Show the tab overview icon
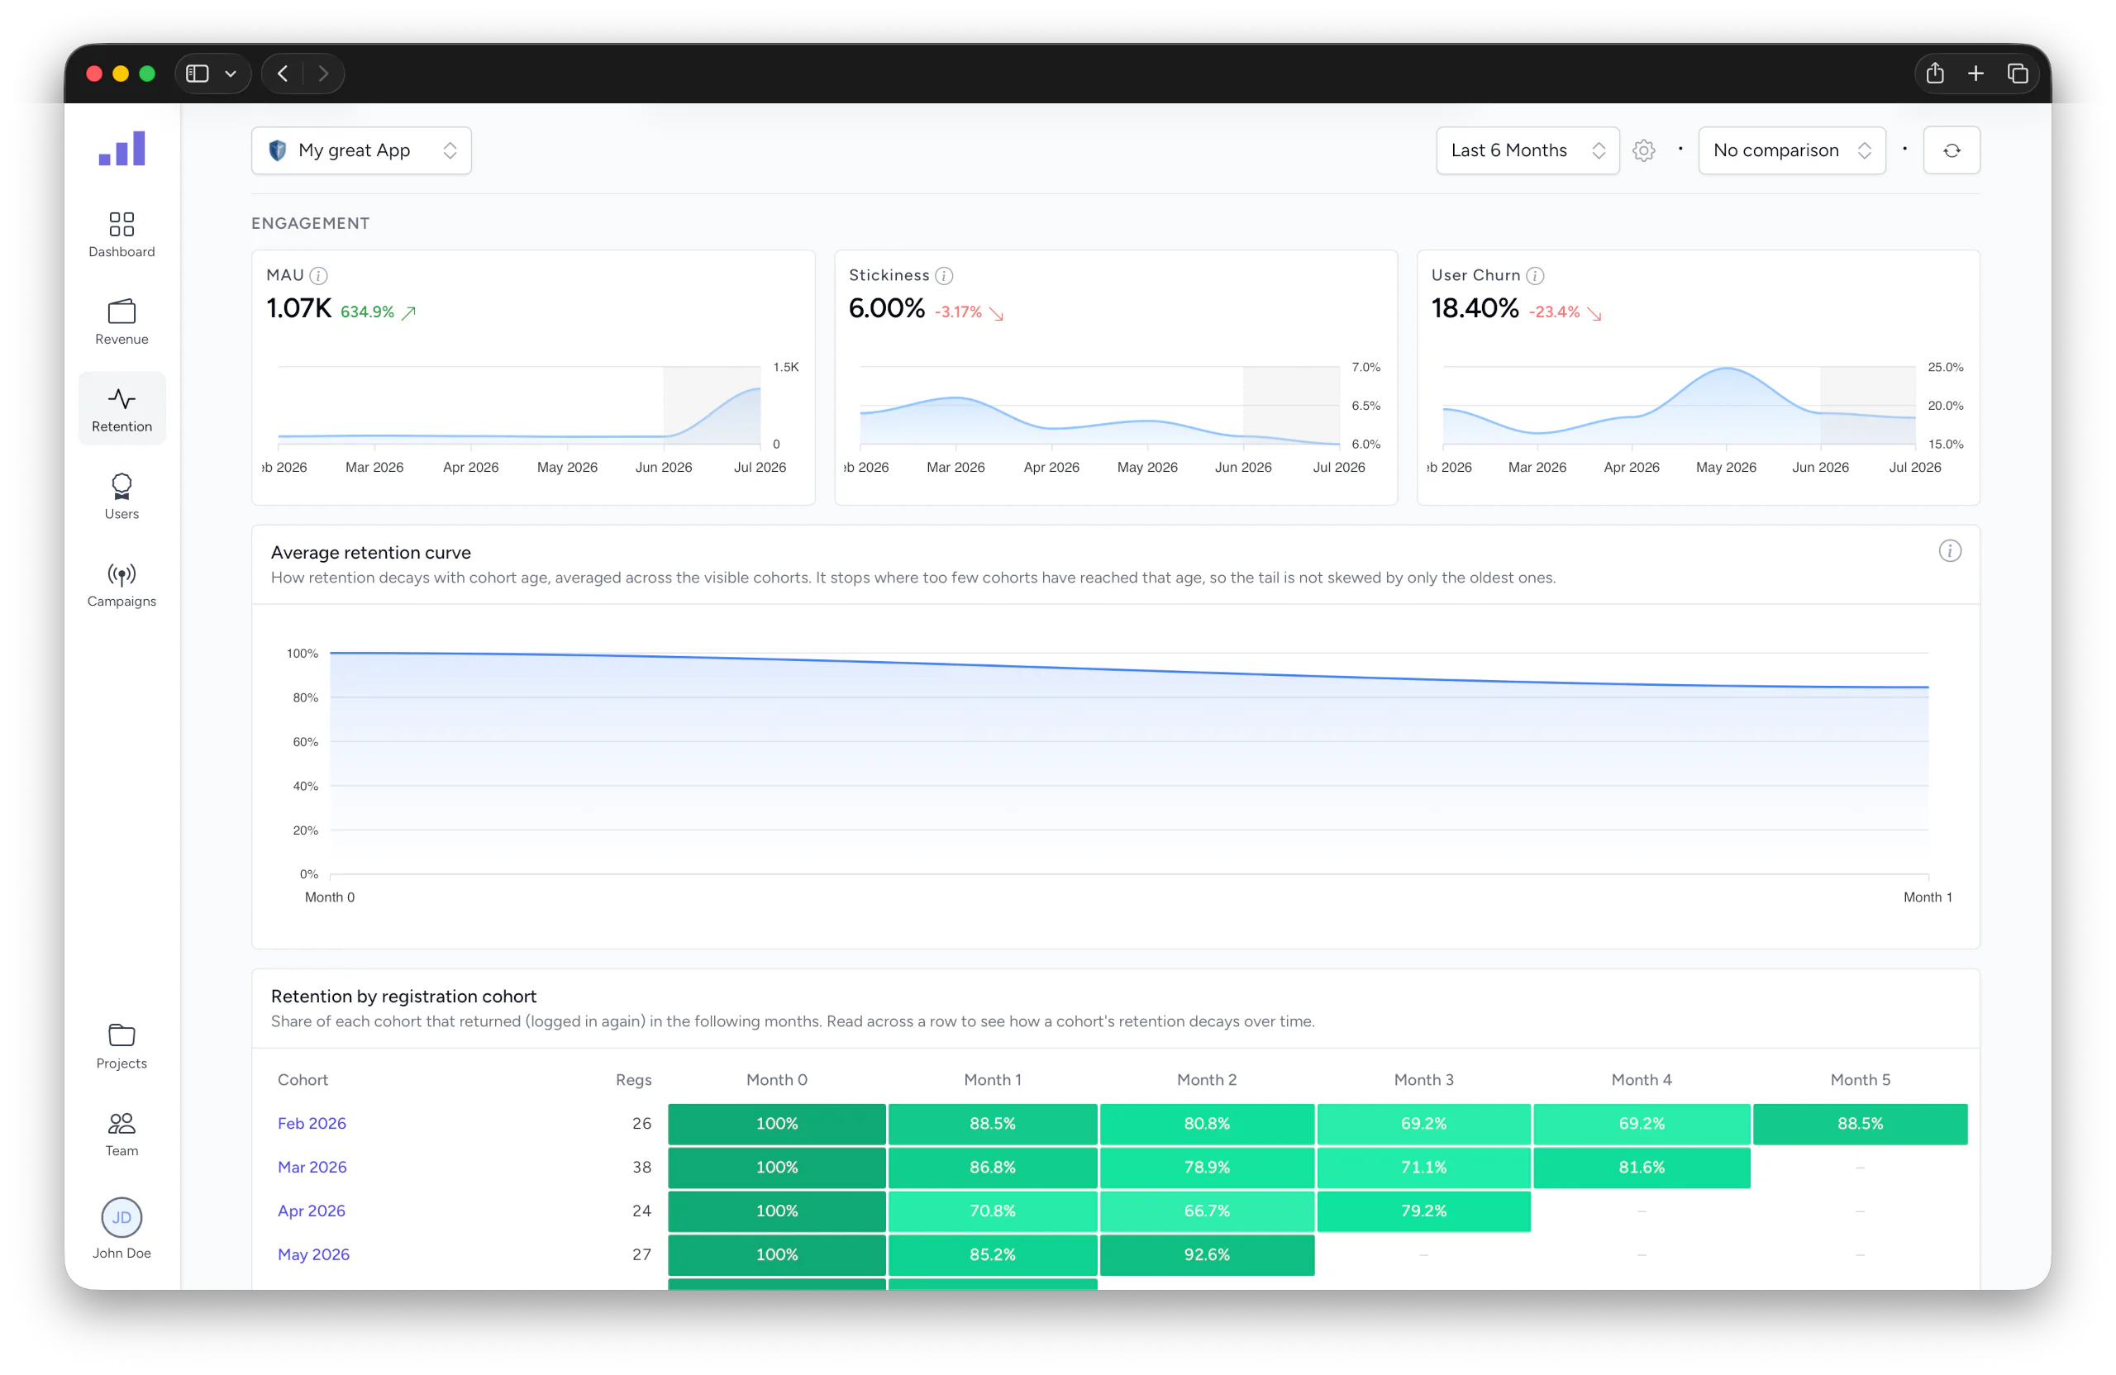The width and height of the screenshot is (2116, 1375). pos(2018,74)
